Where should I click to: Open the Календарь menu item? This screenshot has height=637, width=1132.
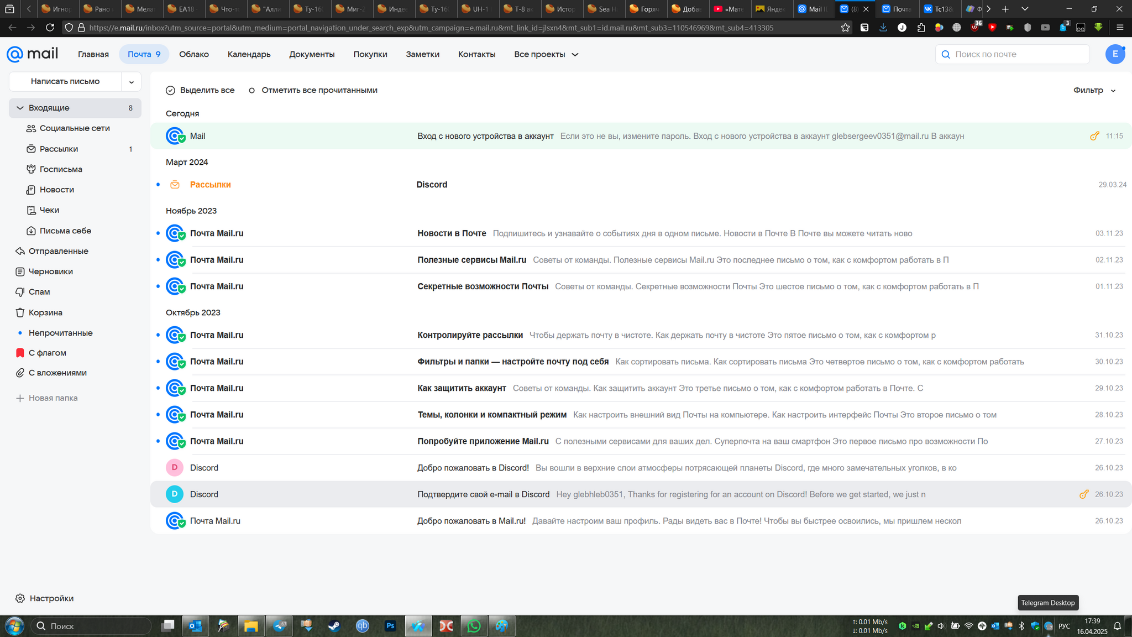coord(249,54)
